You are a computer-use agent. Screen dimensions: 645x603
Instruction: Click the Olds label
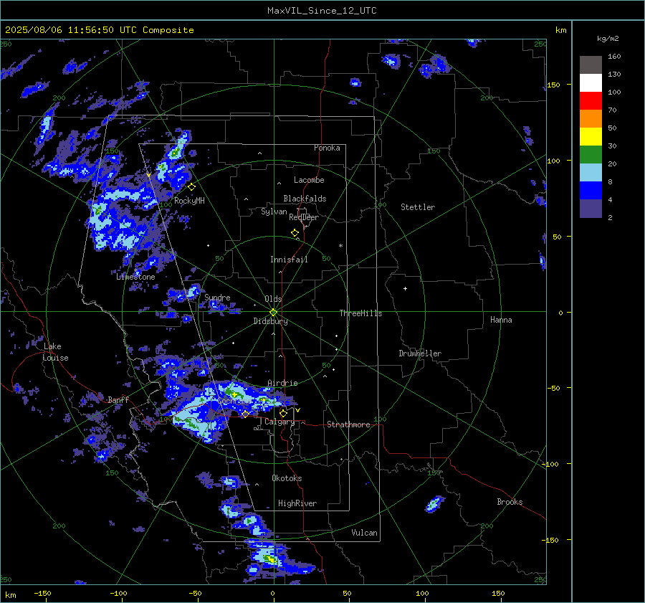[x=273, y=299]
